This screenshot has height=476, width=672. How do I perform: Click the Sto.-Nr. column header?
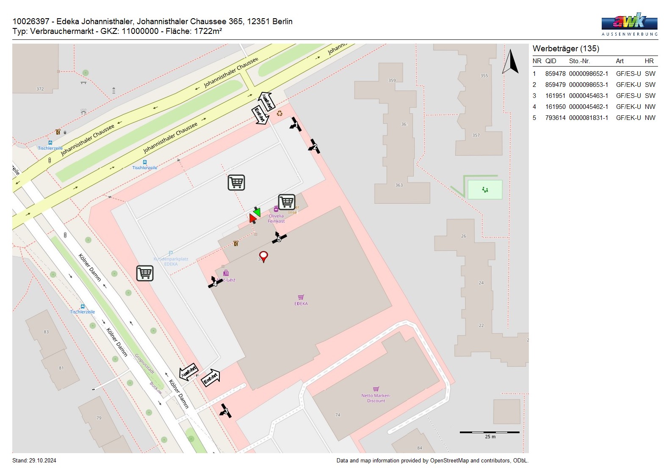(579, 61)
